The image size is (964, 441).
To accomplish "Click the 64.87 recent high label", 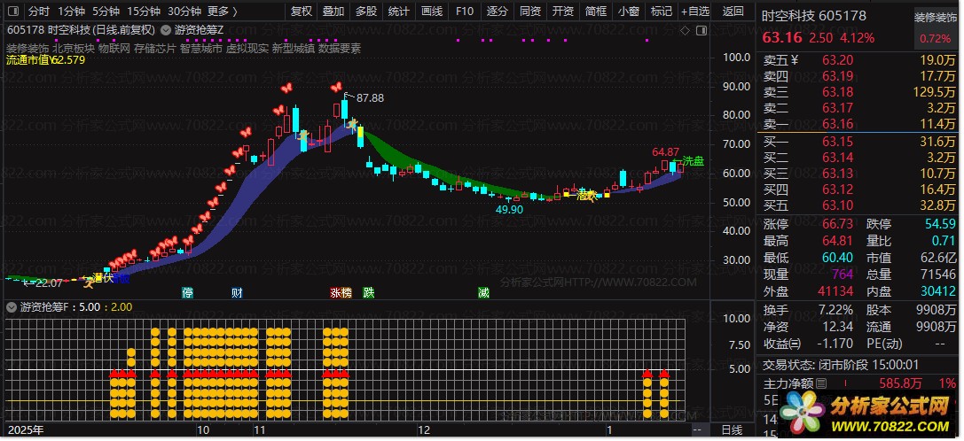I will click(x=666, y=151).
